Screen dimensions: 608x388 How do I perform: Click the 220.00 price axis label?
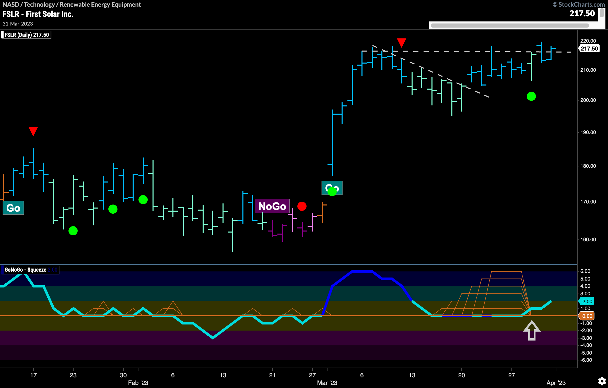click(x=588, y=41)
